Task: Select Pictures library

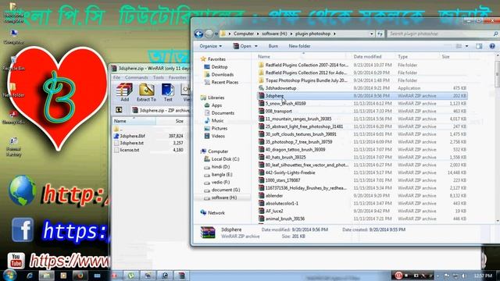Action: tap(220, 128)
